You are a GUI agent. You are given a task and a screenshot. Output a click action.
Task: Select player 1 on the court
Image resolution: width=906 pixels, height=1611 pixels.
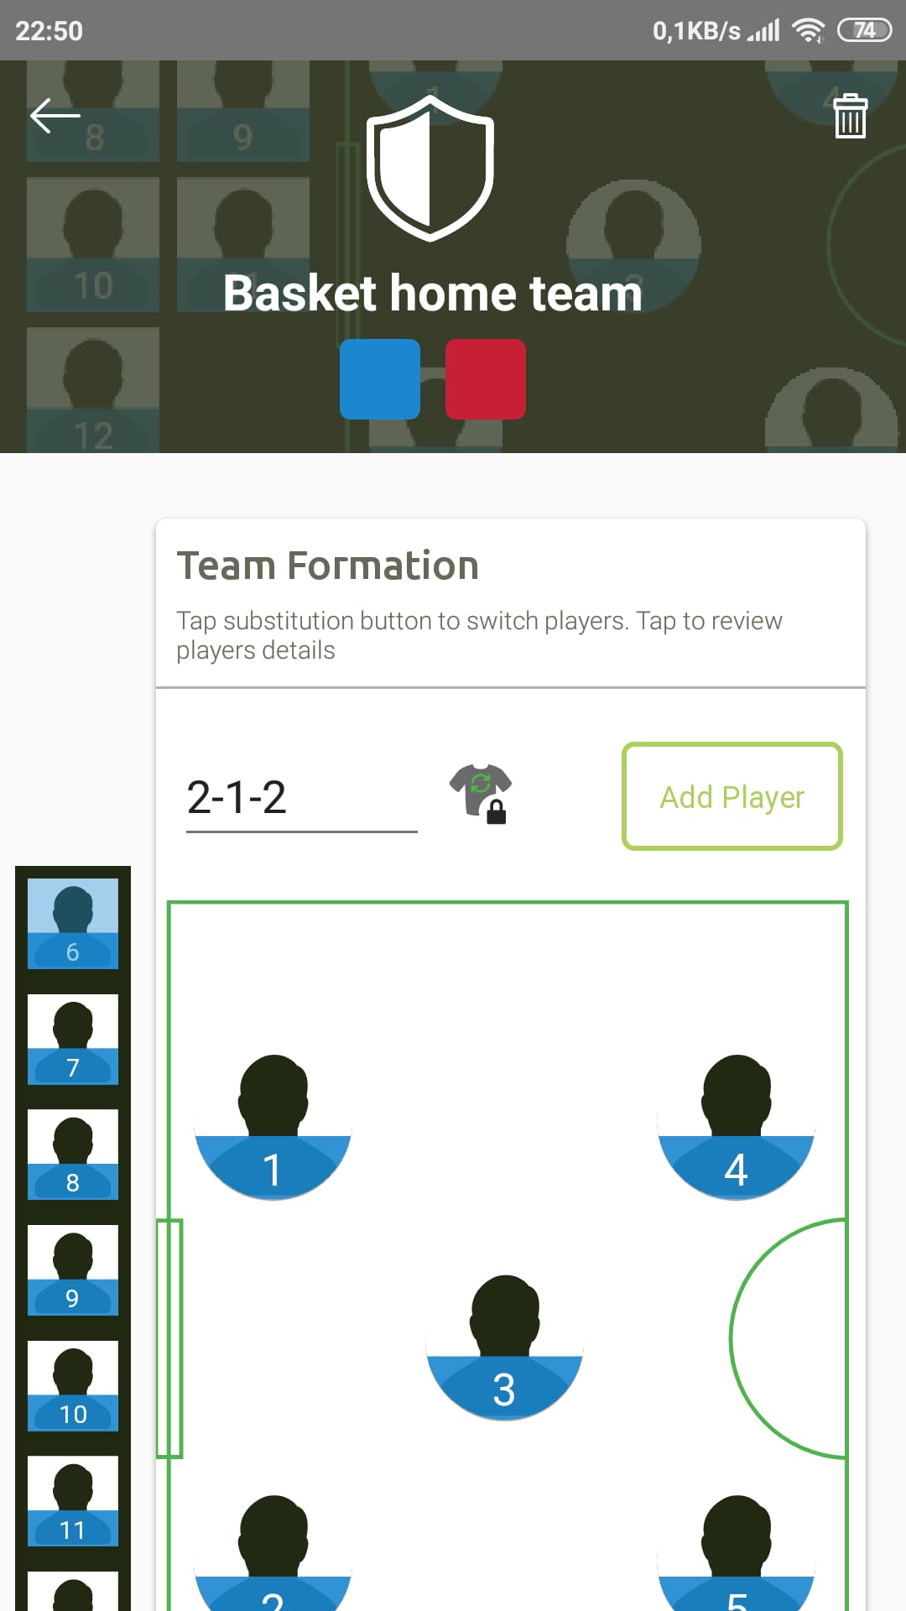point(273,1127)
